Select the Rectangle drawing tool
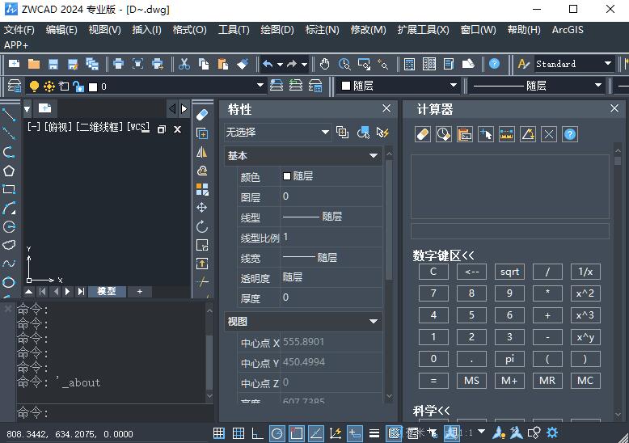 (x=9, y=189)
